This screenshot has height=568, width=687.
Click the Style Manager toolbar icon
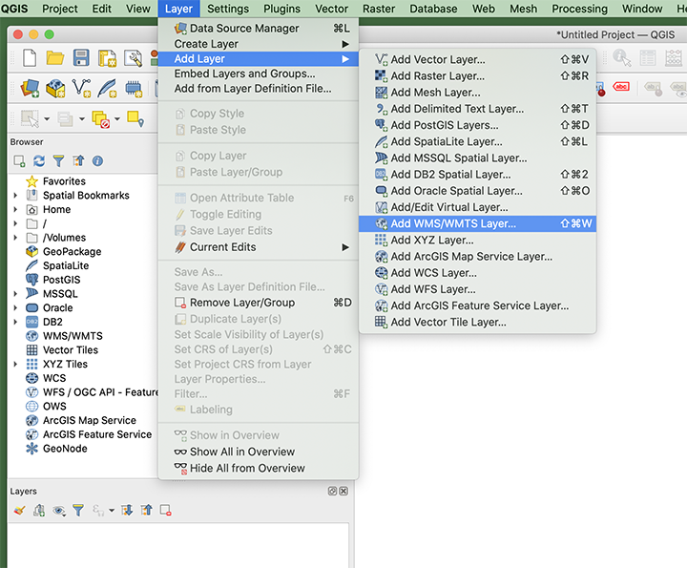click(x=134, y=58)
